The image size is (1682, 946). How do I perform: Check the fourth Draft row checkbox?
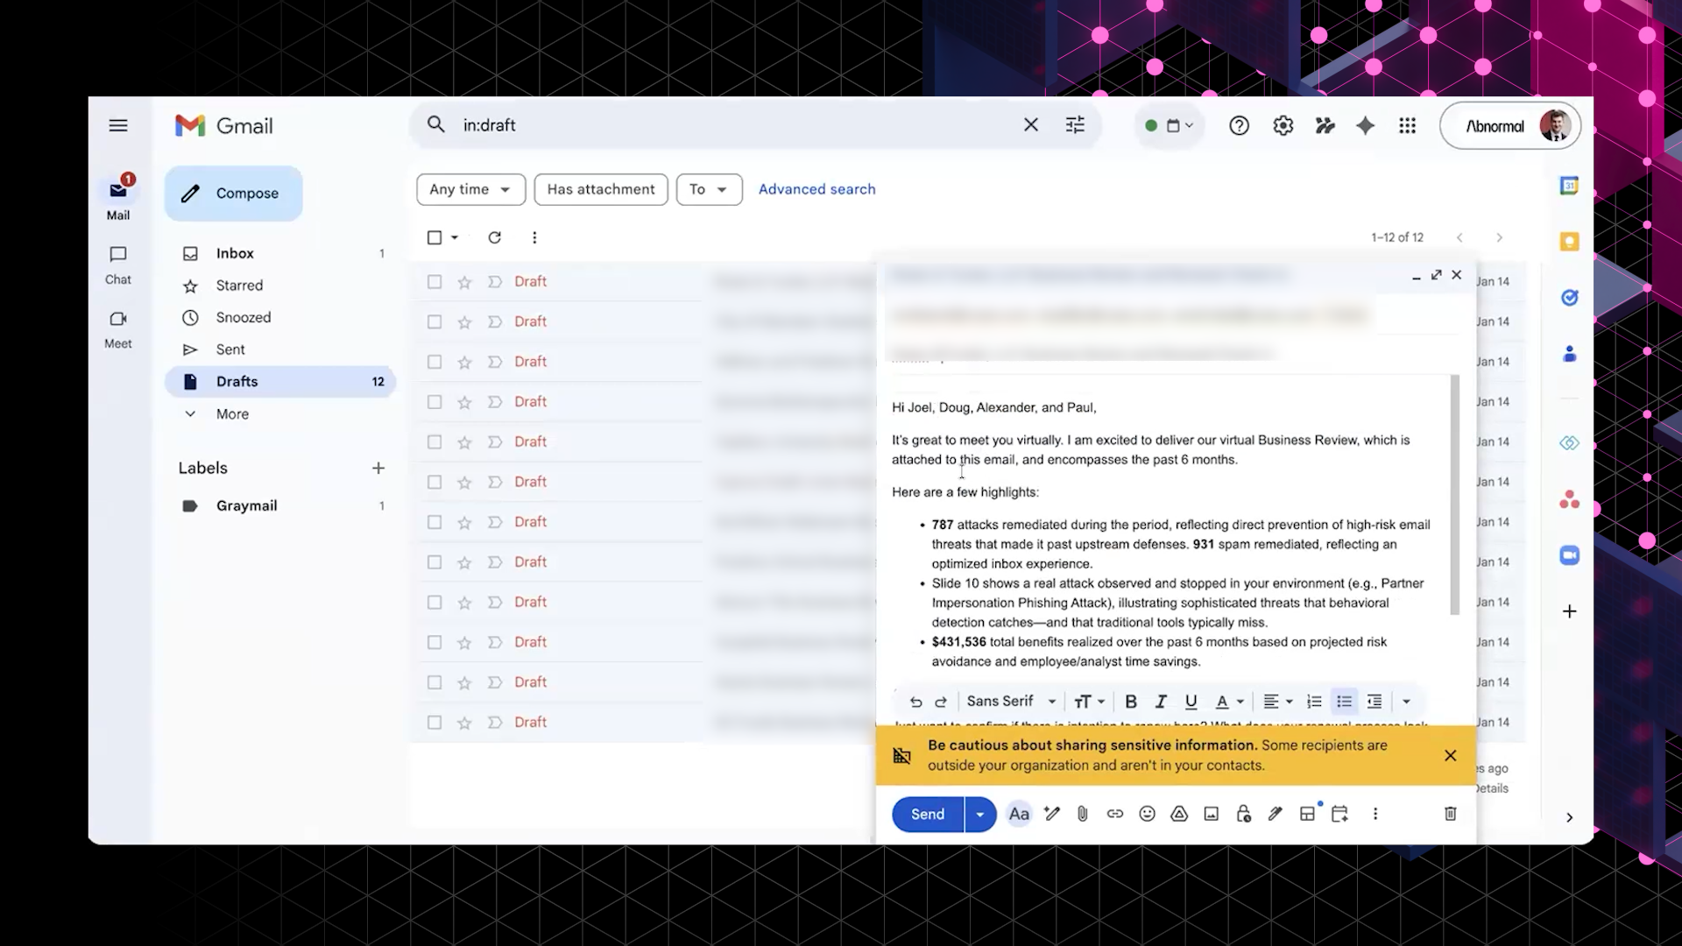point(435,402)
